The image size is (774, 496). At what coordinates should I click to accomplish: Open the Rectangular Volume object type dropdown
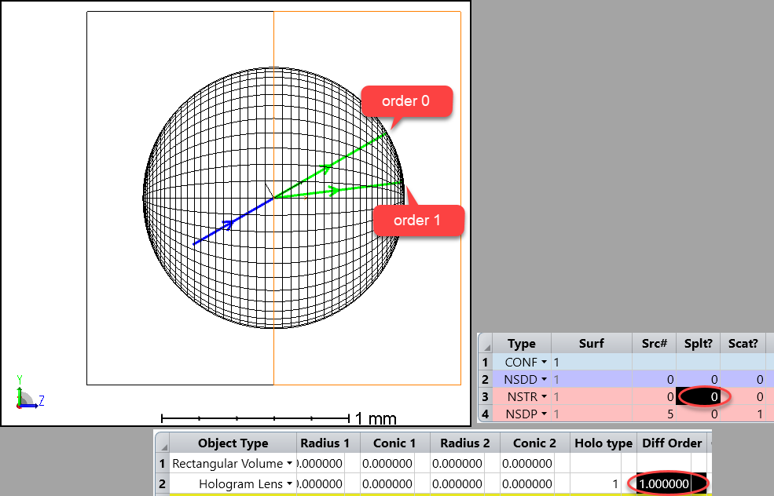coord(289,464)
